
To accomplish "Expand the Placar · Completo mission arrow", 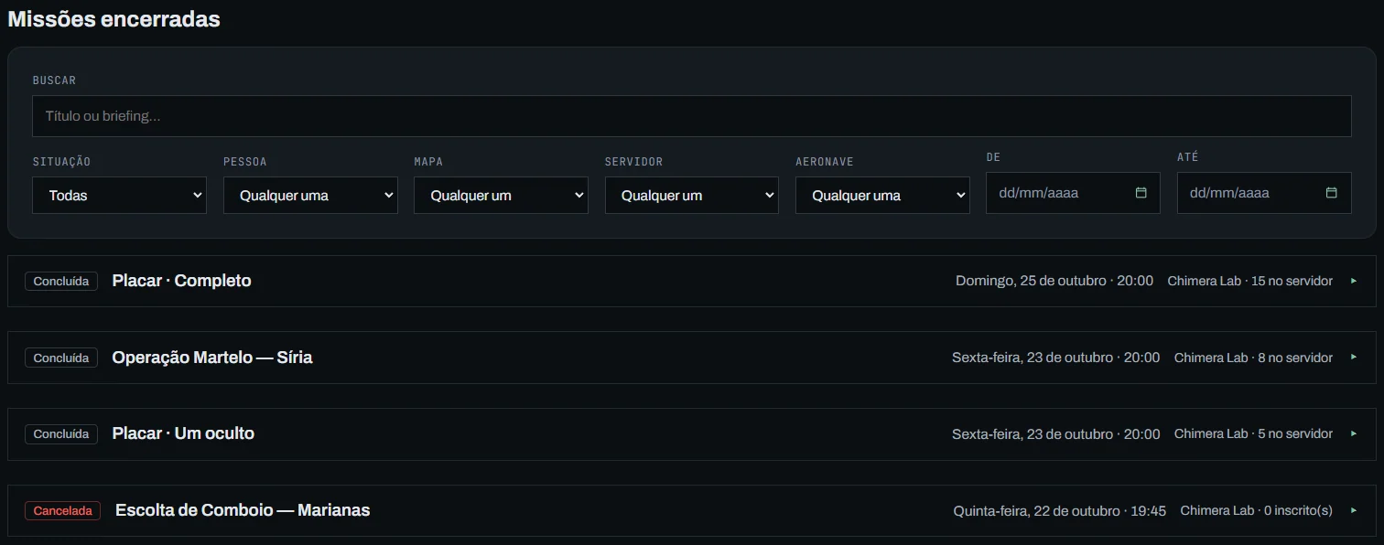I will [1354, 281].
